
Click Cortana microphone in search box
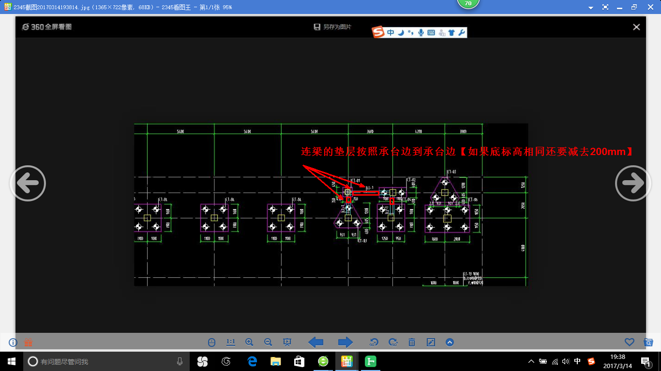click(180, 361)
